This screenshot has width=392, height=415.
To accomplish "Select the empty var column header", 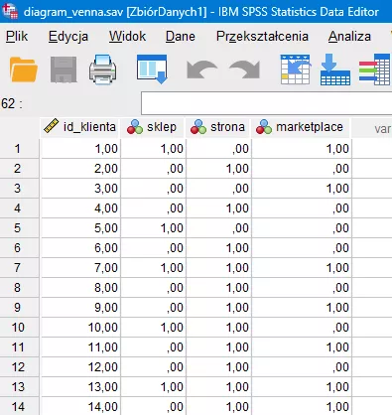I will point(372,128).
